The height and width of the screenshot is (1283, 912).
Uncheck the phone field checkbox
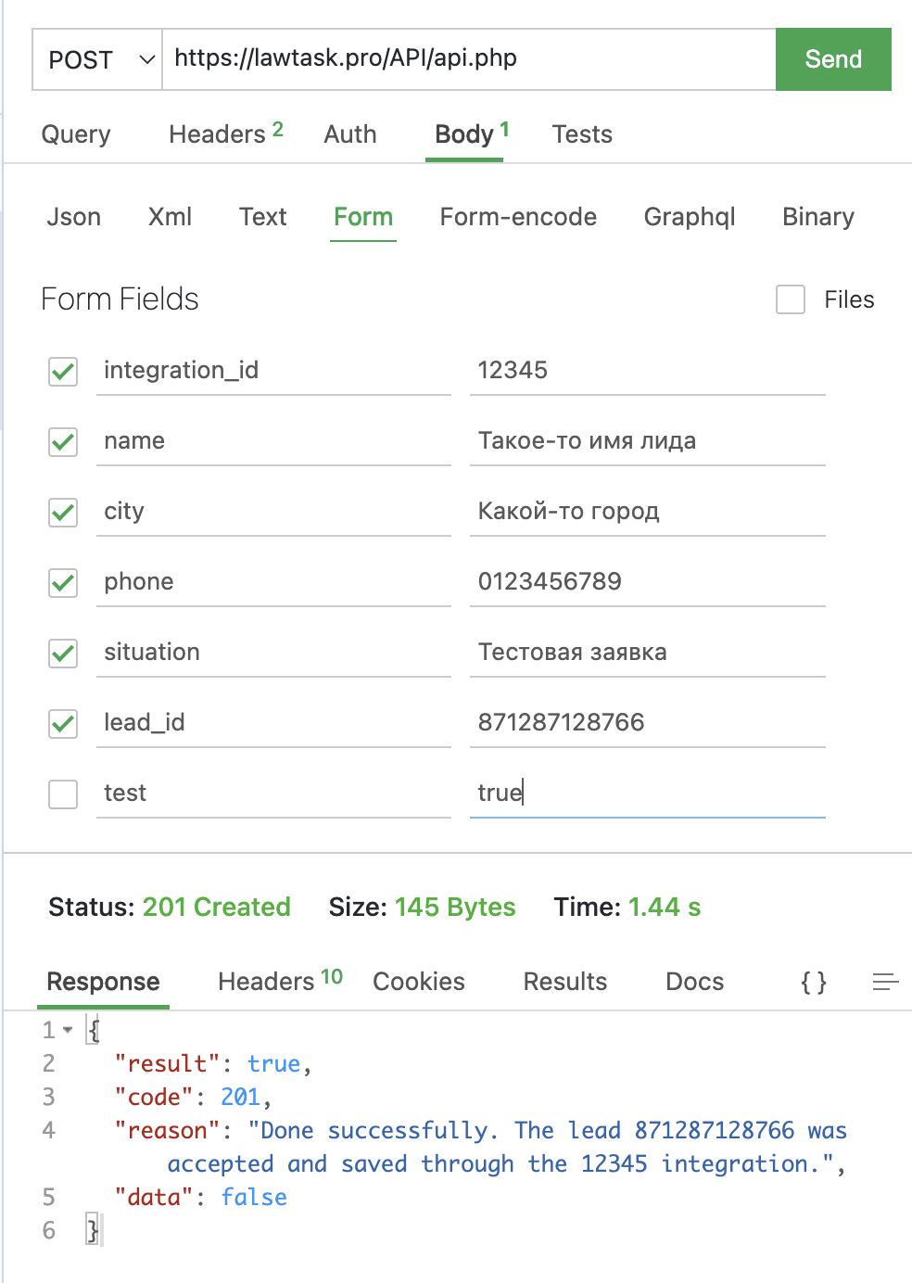[x=63, y=583]
